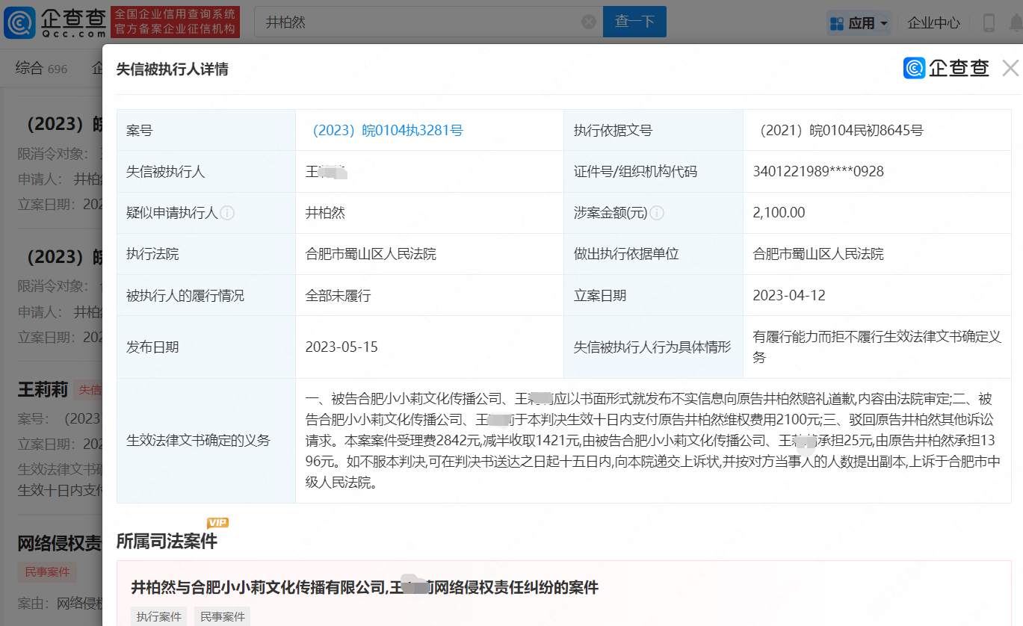Click the ID number 3401221989****0928
This screenshot has width=1023, height=626.
point(818,171)
